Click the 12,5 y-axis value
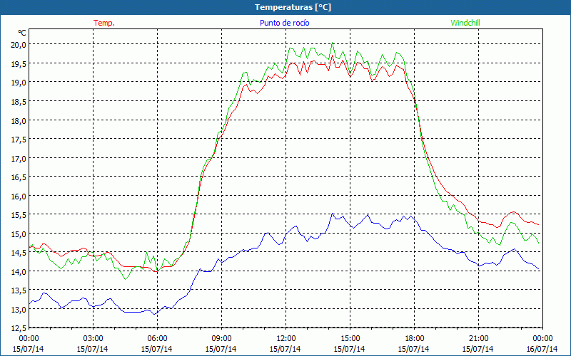 [x=19, y=328]
